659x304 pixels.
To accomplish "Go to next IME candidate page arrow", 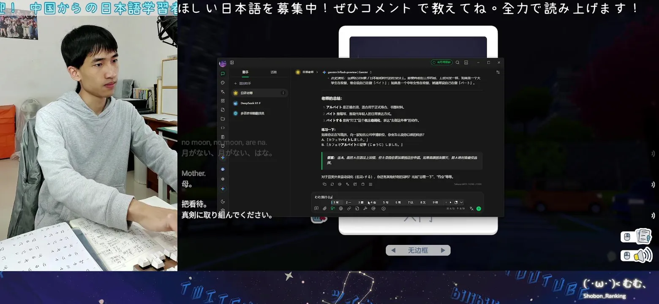I will coord(450,202).
